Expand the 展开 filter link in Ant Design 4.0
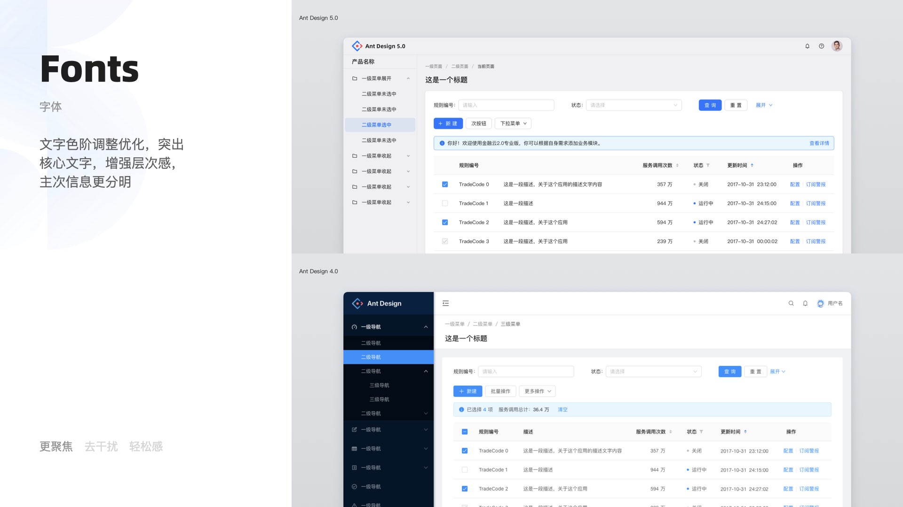The image size is (903, 507). pos(777,371)
